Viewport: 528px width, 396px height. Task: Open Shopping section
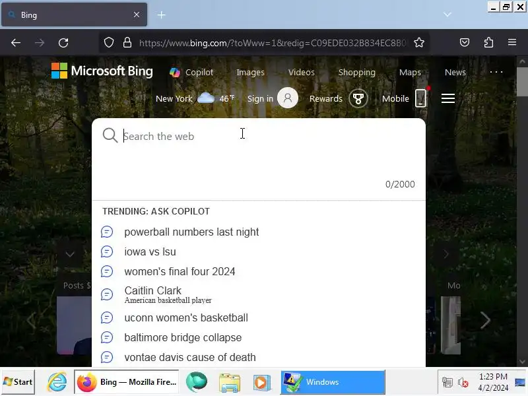(x=356, y=73)
